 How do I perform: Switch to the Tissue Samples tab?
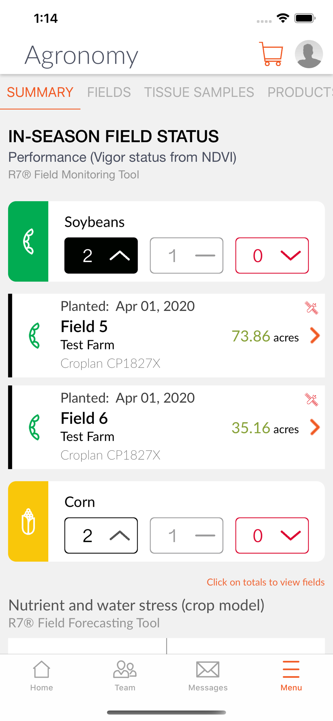199,92
